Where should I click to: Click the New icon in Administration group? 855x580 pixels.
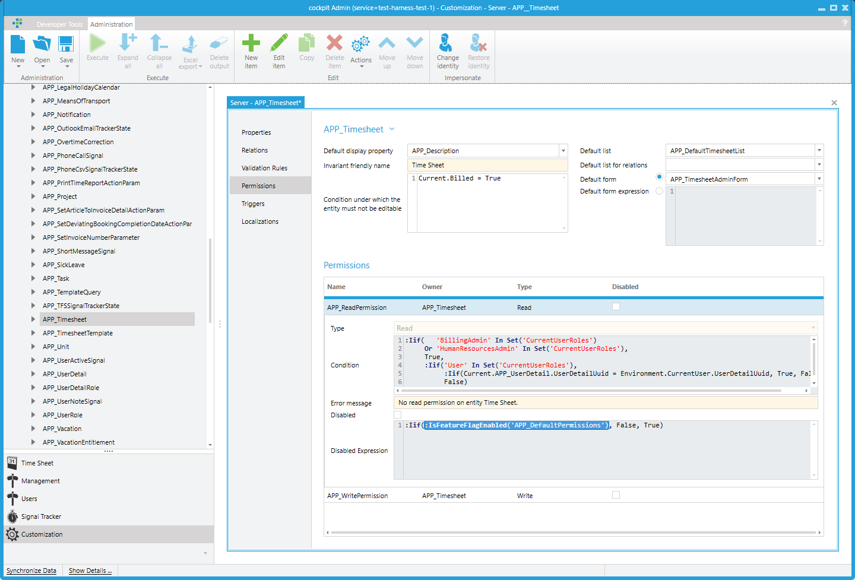pos(18,45)
